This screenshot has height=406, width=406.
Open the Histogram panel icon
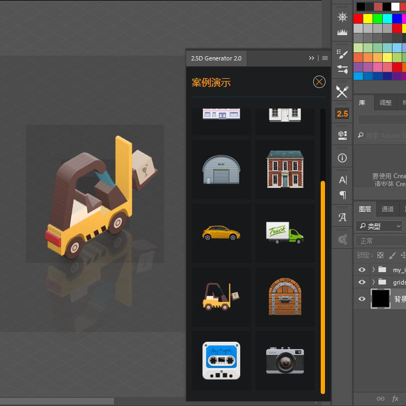342,32
